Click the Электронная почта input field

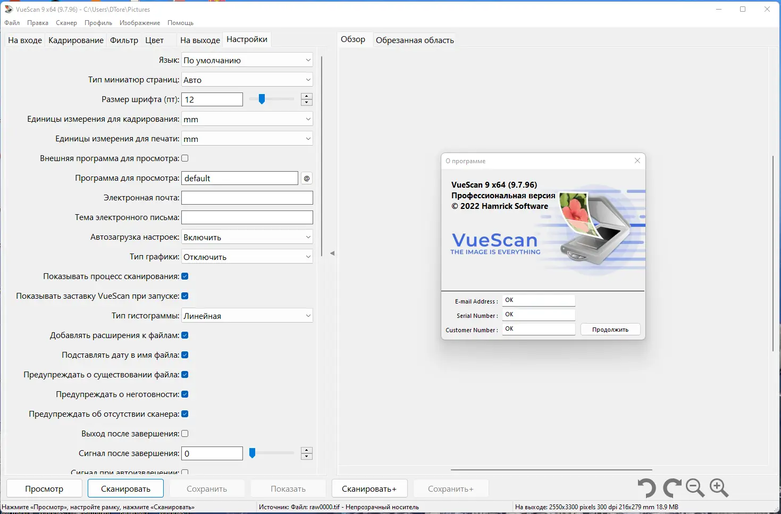(x=247, y=197)
